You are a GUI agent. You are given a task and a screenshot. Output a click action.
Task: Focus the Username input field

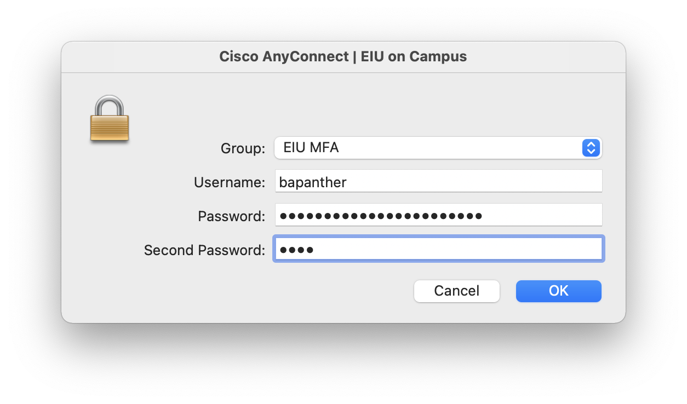point(438,182)
